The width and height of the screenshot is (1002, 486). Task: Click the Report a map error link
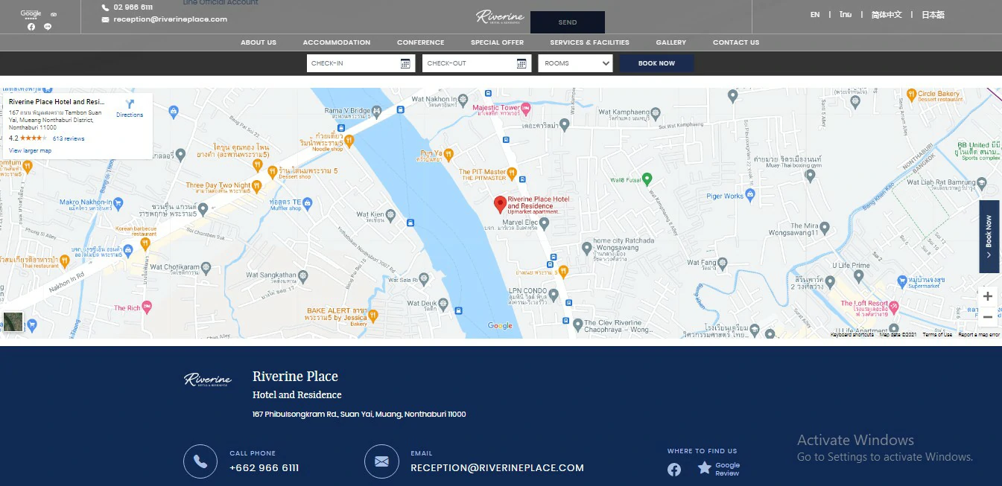pos(978,335)
